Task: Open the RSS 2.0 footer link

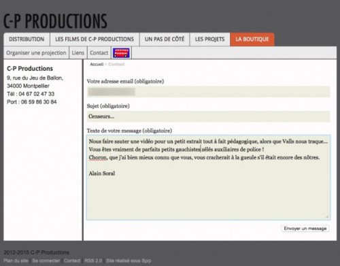Action: click(x=93, y=261)
